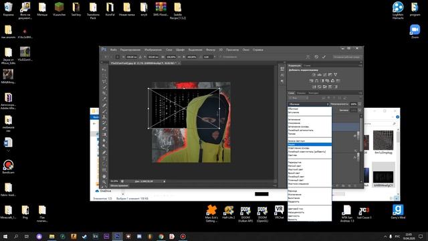The height and width of the screenshot is (241, 428).
Task: Click the grid pattern thumbnail in Explorer
Action: pos(383,140)
